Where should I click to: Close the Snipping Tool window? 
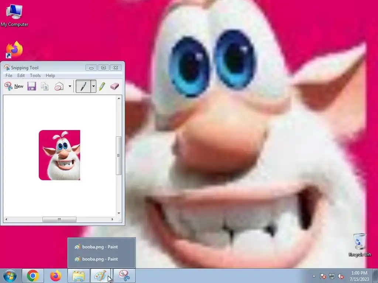(x=116, y=68)
